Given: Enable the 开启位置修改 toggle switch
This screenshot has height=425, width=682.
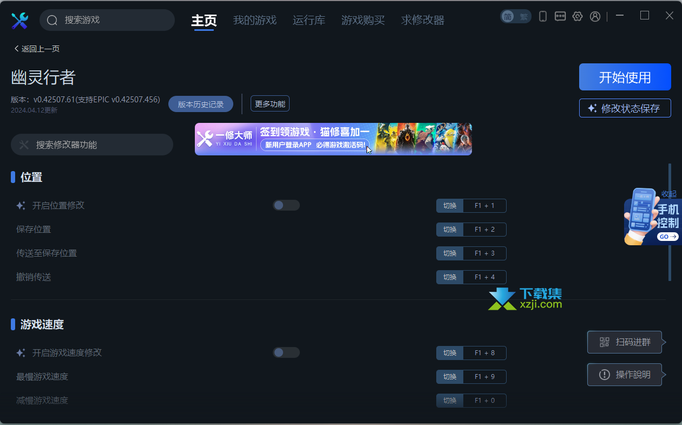Looking at the screenshot, I should [286, 205].
